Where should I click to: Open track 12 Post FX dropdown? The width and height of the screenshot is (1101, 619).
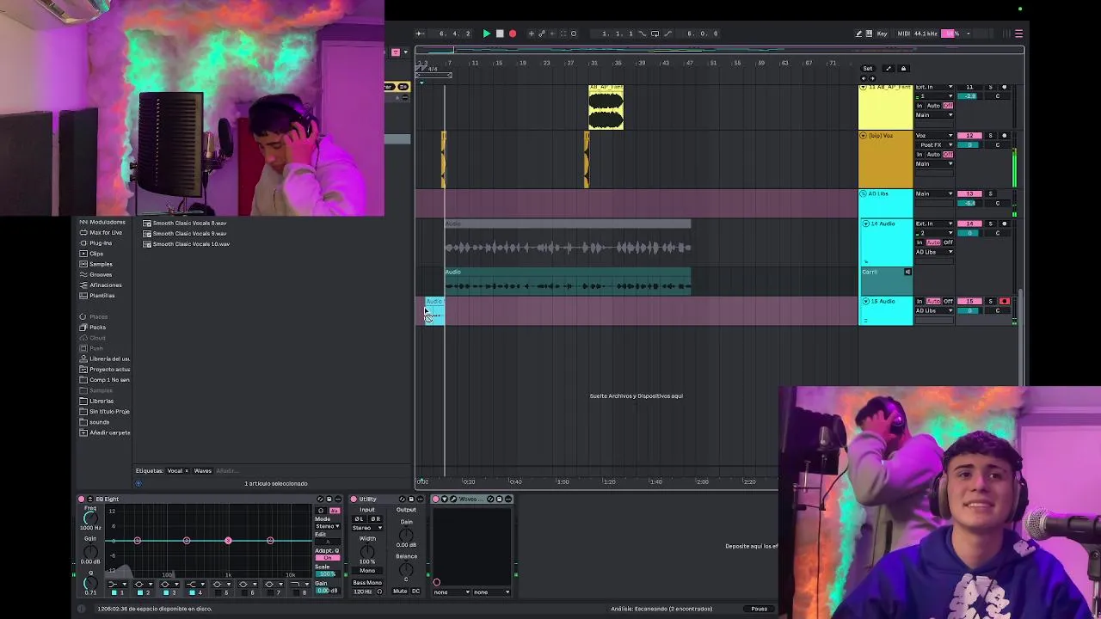point(934,145)
